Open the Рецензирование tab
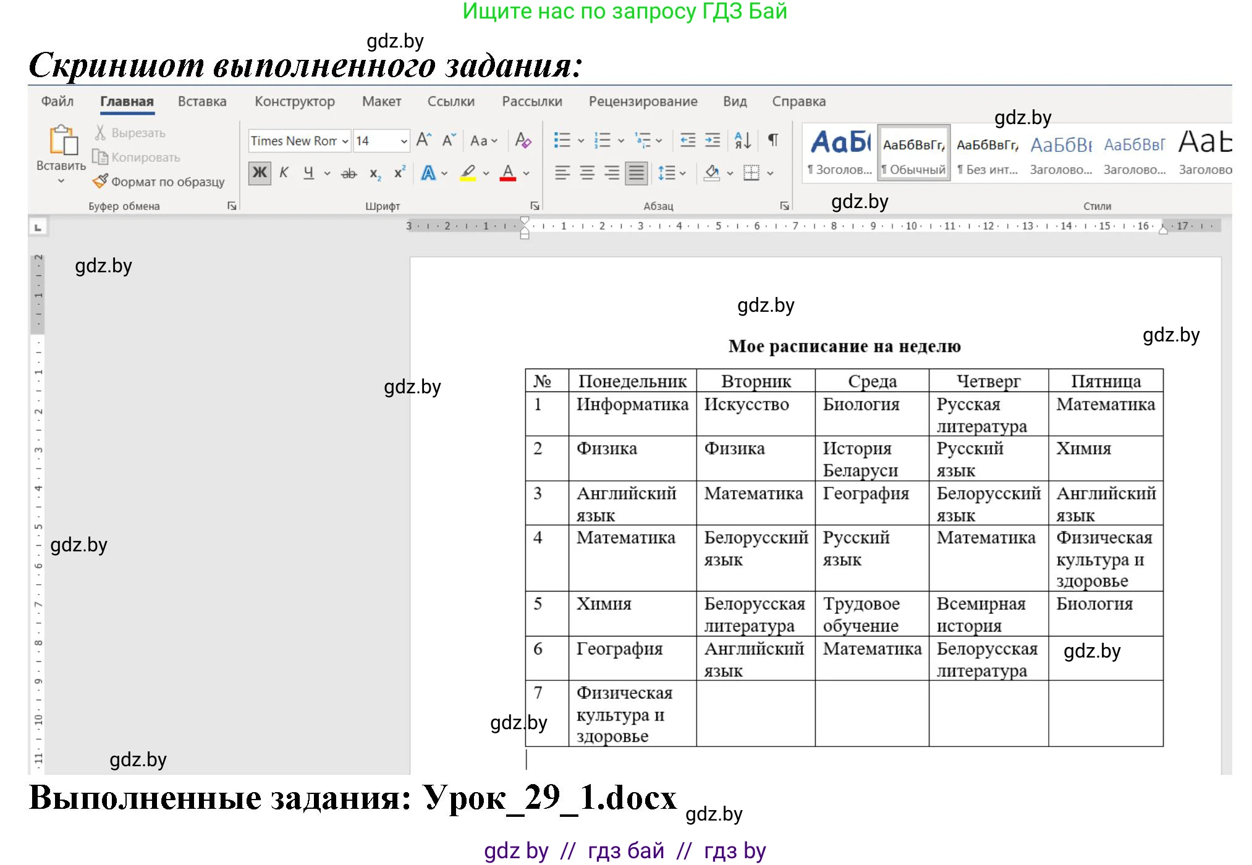The height and width of the screenshot is (865, 1252). [643, 101]
